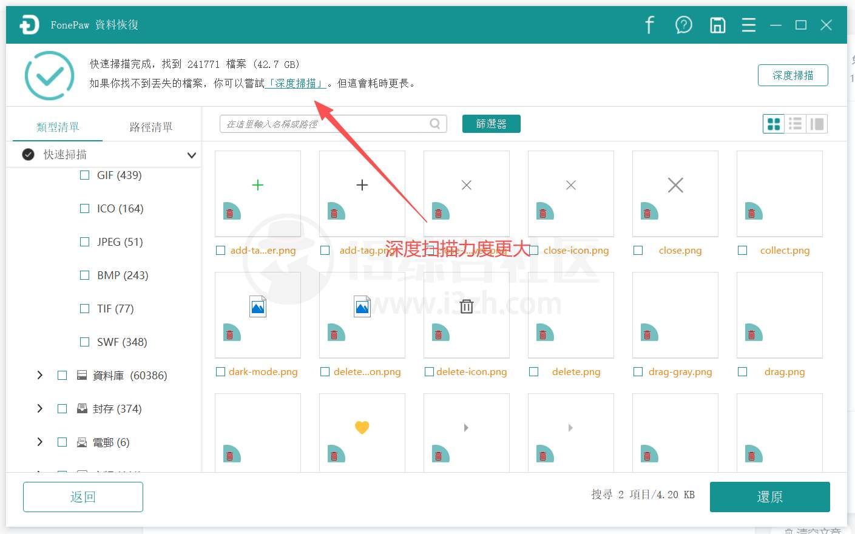Expand the 封存 category
The height and width of the screenshot is (534, 855).
40,408
